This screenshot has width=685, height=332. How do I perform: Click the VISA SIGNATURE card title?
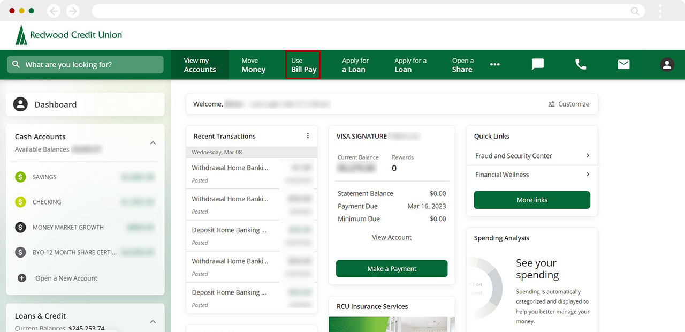[362, 136]
